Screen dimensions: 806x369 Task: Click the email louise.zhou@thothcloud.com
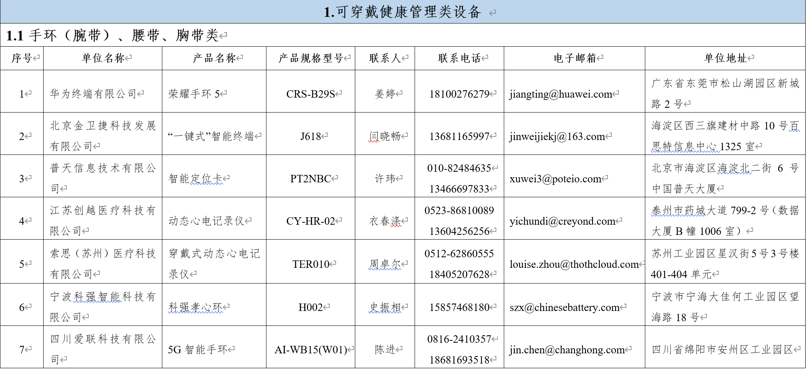click(x=575, y=264)
